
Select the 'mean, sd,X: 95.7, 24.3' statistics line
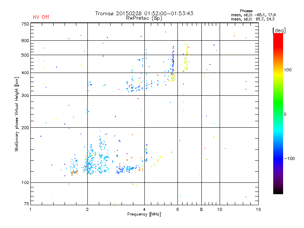[253, 19]
